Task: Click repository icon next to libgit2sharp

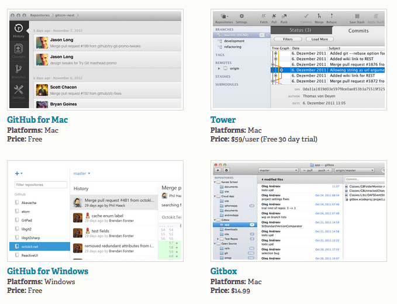Action: 17,238
